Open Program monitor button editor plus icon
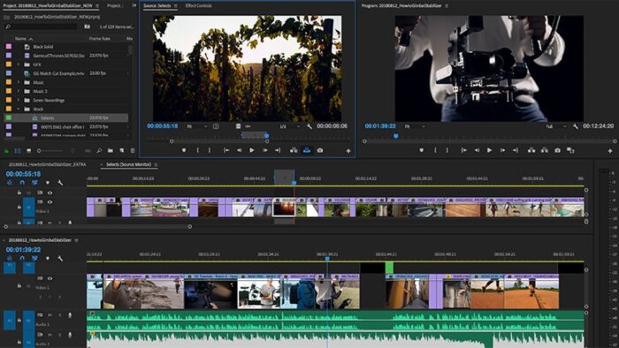 [610, 150]
